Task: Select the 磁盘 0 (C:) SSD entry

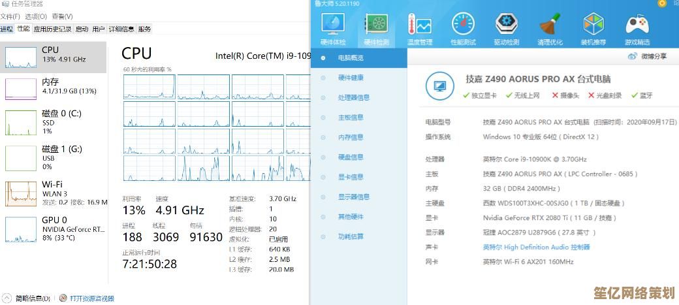Action: click(54, 122)
